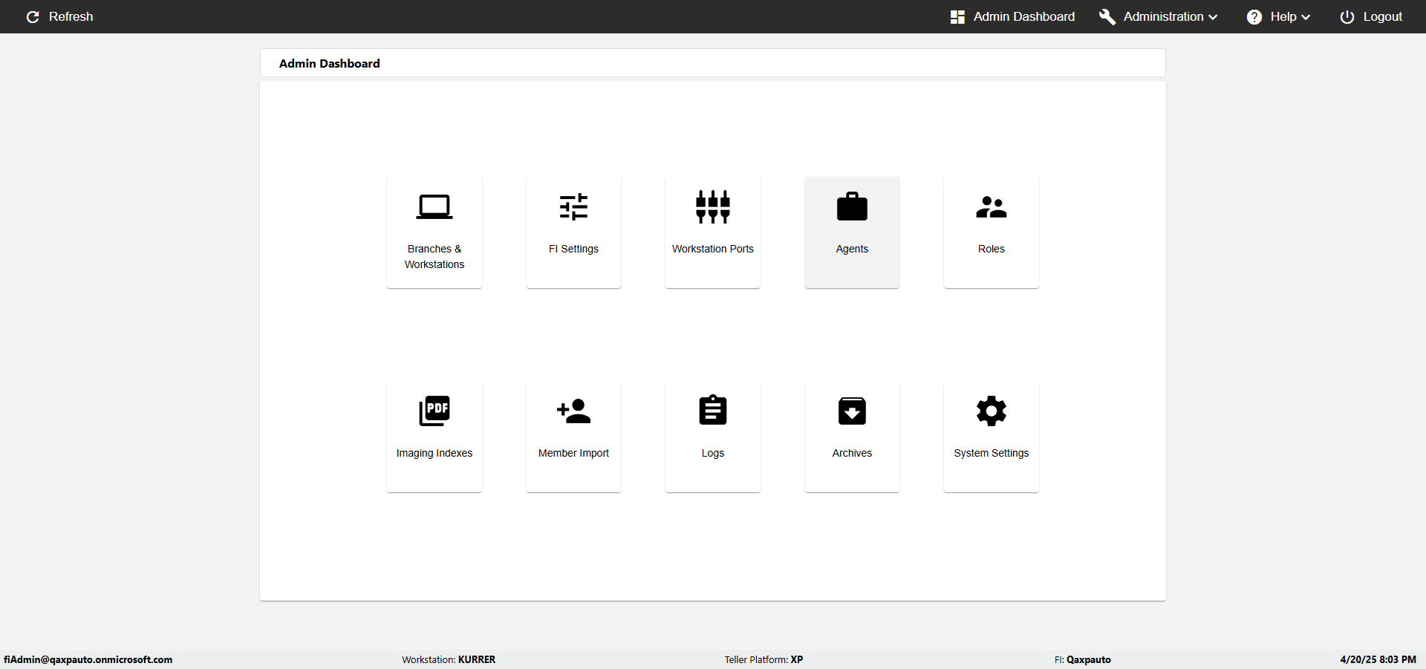Click the Administration wrench icon
This screenshot has height=669, width=1426.
pos(1107,17)
